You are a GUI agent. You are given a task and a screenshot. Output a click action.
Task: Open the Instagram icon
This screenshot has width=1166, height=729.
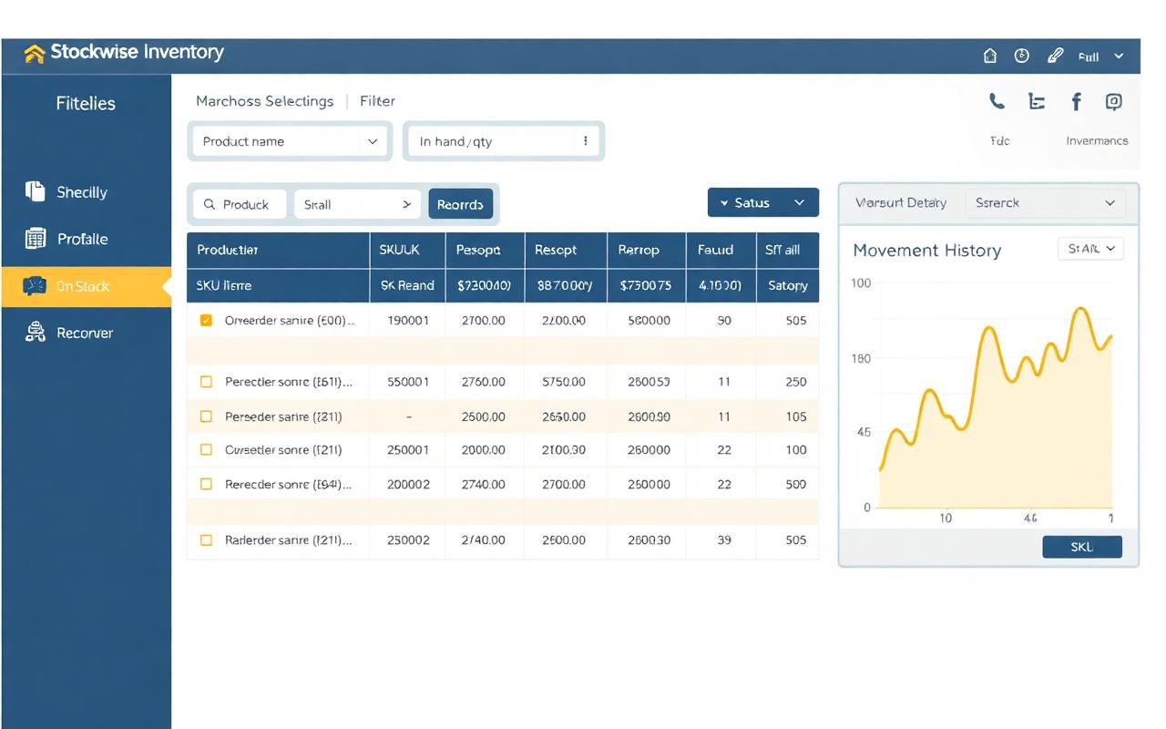click(1113, 102)
